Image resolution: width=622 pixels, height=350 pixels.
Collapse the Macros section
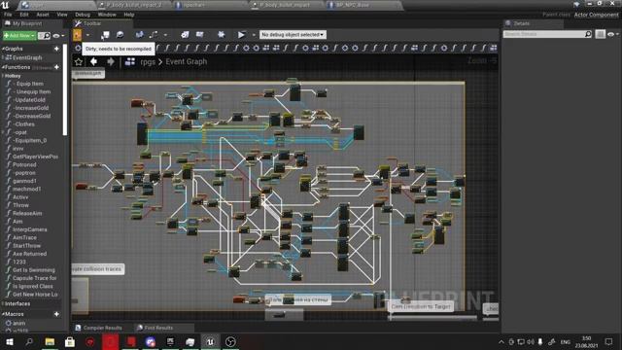point(3,314)
